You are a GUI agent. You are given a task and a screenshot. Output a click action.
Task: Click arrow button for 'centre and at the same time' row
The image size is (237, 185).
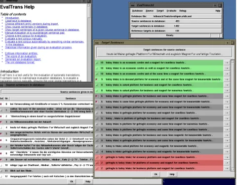tap(227, 74)
